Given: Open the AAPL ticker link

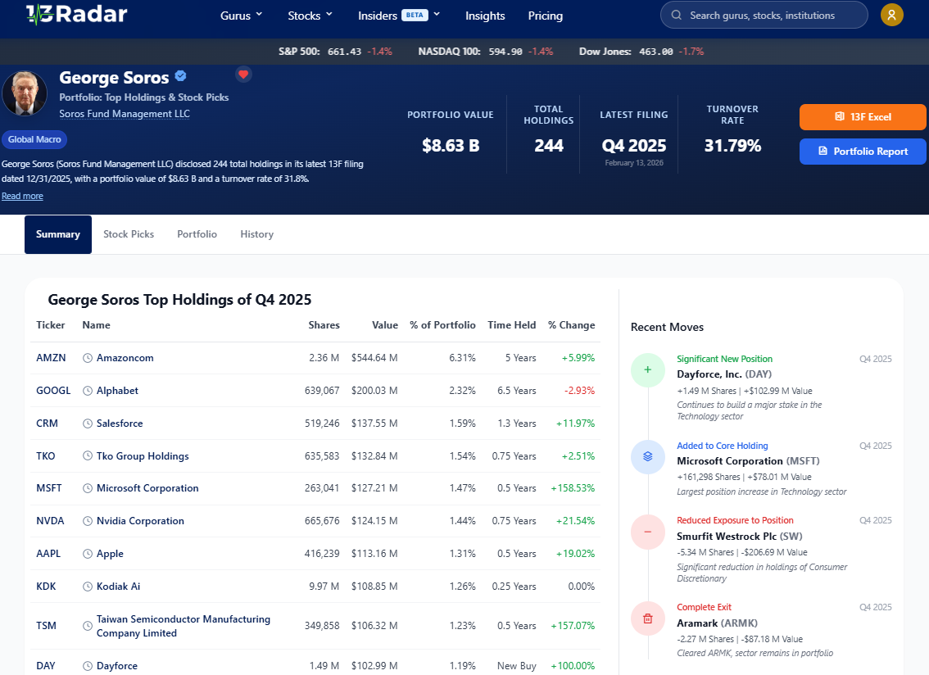Looking at the screenshot, I should coord(48,553).
